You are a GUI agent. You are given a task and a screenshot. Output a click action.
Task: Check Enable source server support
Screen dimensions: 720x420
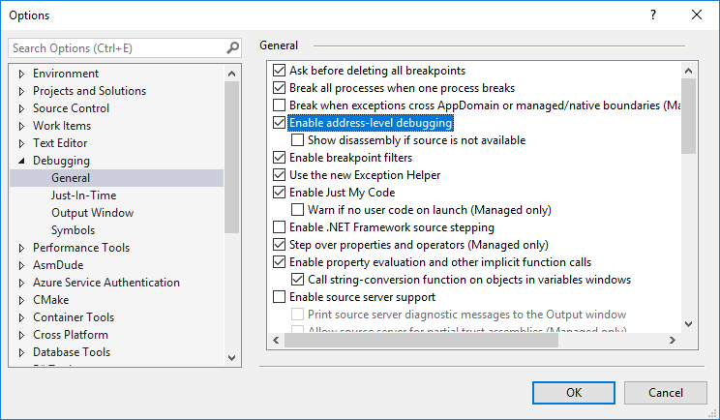[x=280, y=297]
